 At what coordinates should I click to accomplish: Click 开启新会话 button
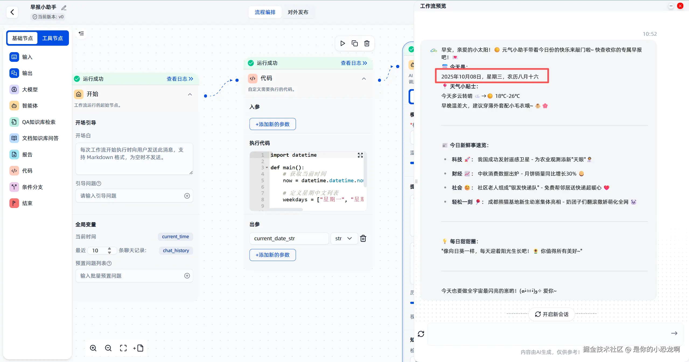point(552,314)
